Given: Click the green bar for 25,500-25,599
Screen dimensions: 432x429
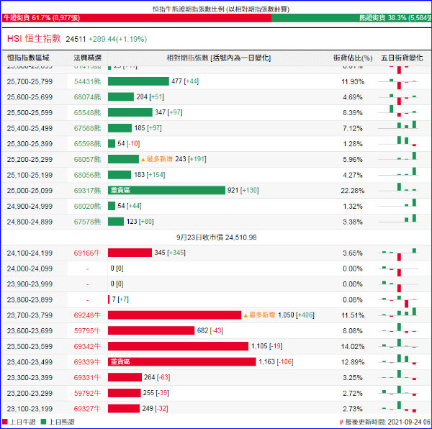Looking at the screenshot, I should click(130, 112).
